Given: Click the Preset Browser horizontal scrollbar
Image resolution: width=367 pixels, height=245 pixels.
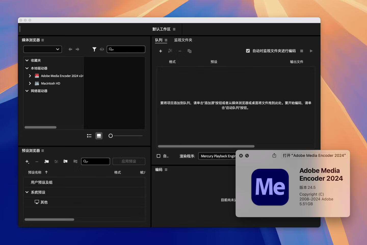Looking at the screenshot, I should pos(49,219).
